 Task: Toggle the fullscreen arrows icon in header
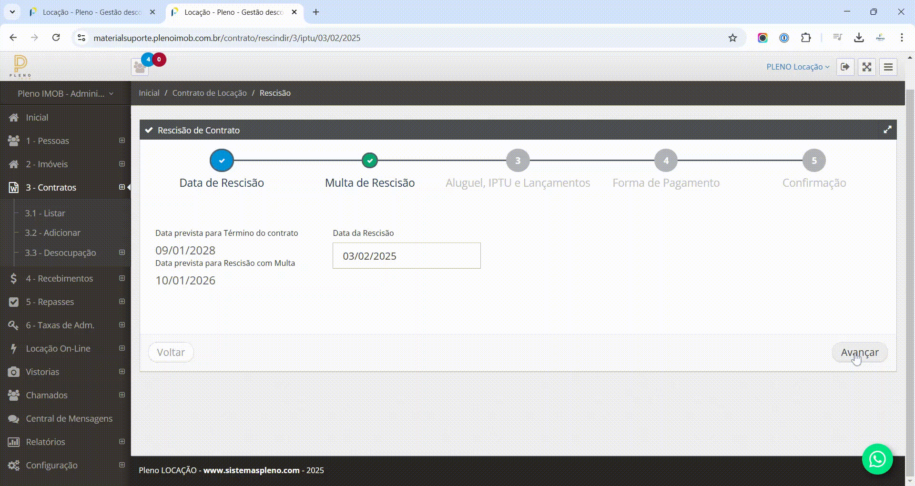pyautogui.click(x=867, y=67)
